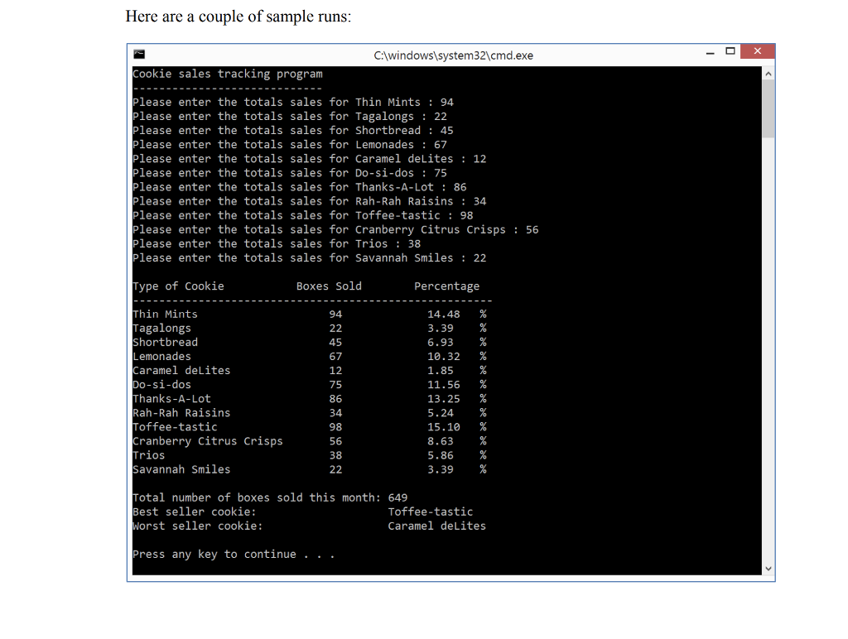The image size is (848, 639).
Task: Click the 'Boxes Sold' column header
Action: click(329, 286)
